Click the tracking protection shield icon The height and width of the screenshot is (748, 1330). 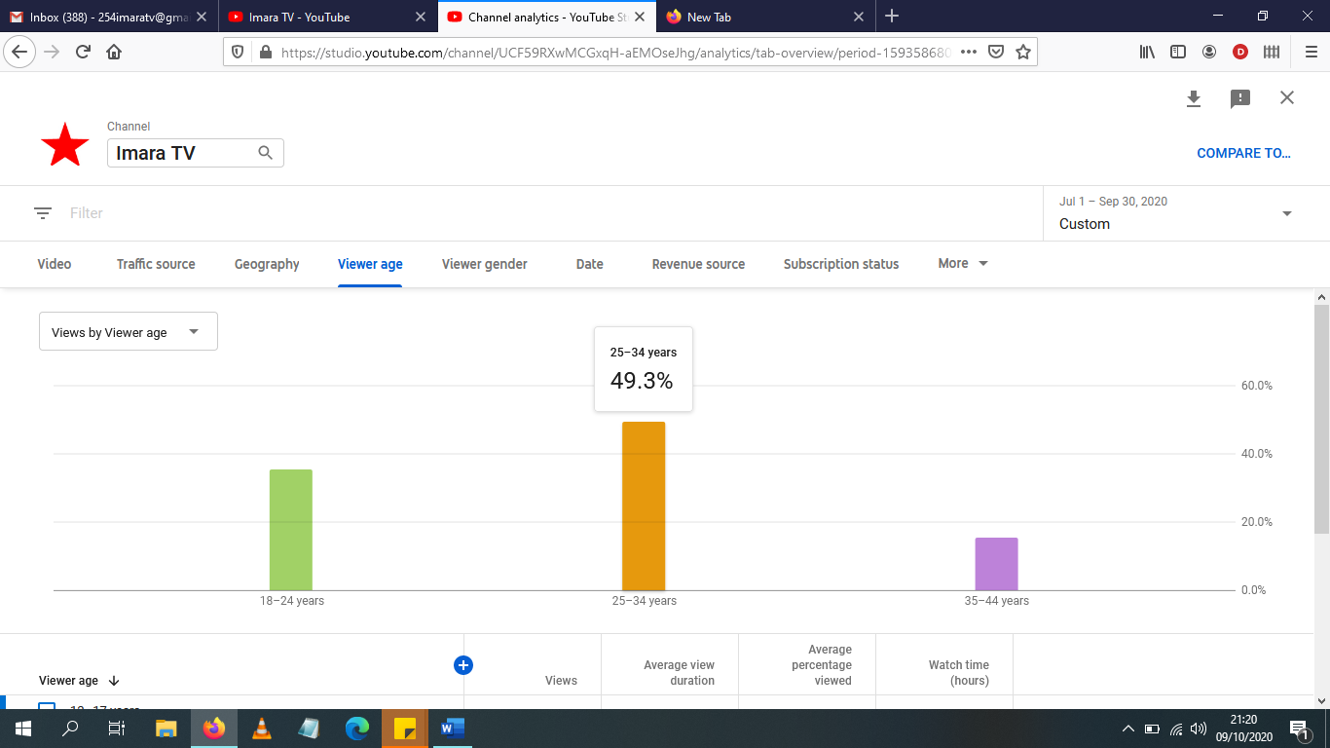(x=240, y=53)
